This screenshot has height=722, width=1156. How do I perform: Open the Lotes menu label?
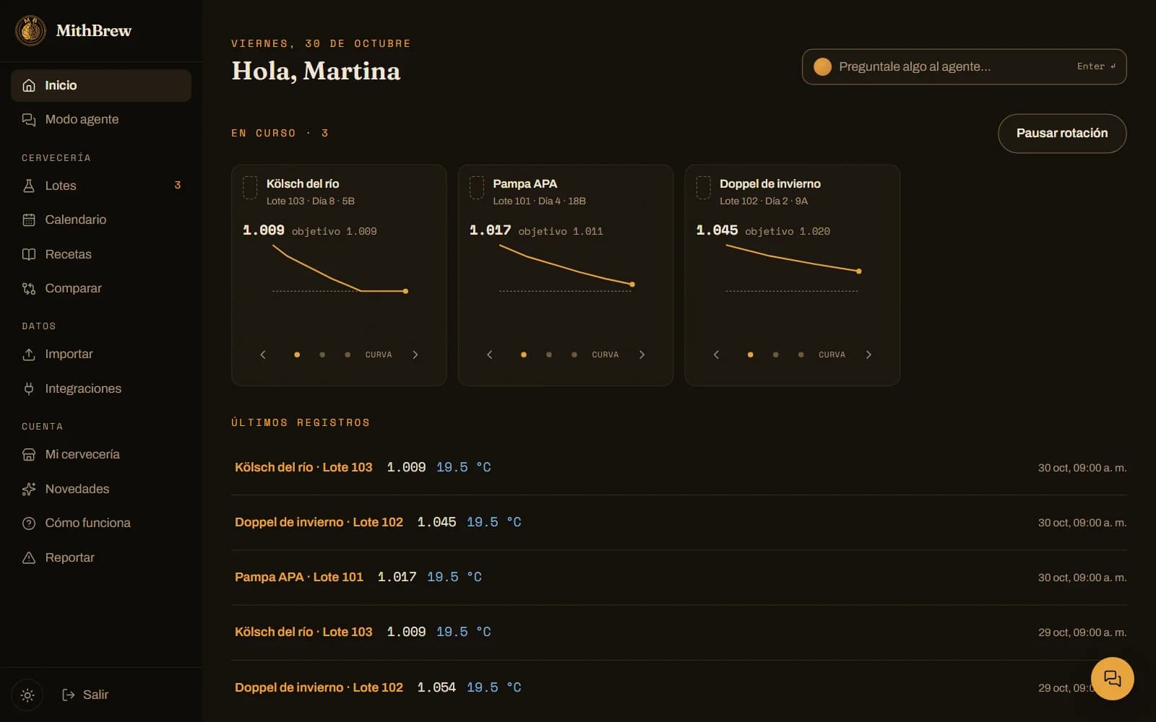coord(61,186)
